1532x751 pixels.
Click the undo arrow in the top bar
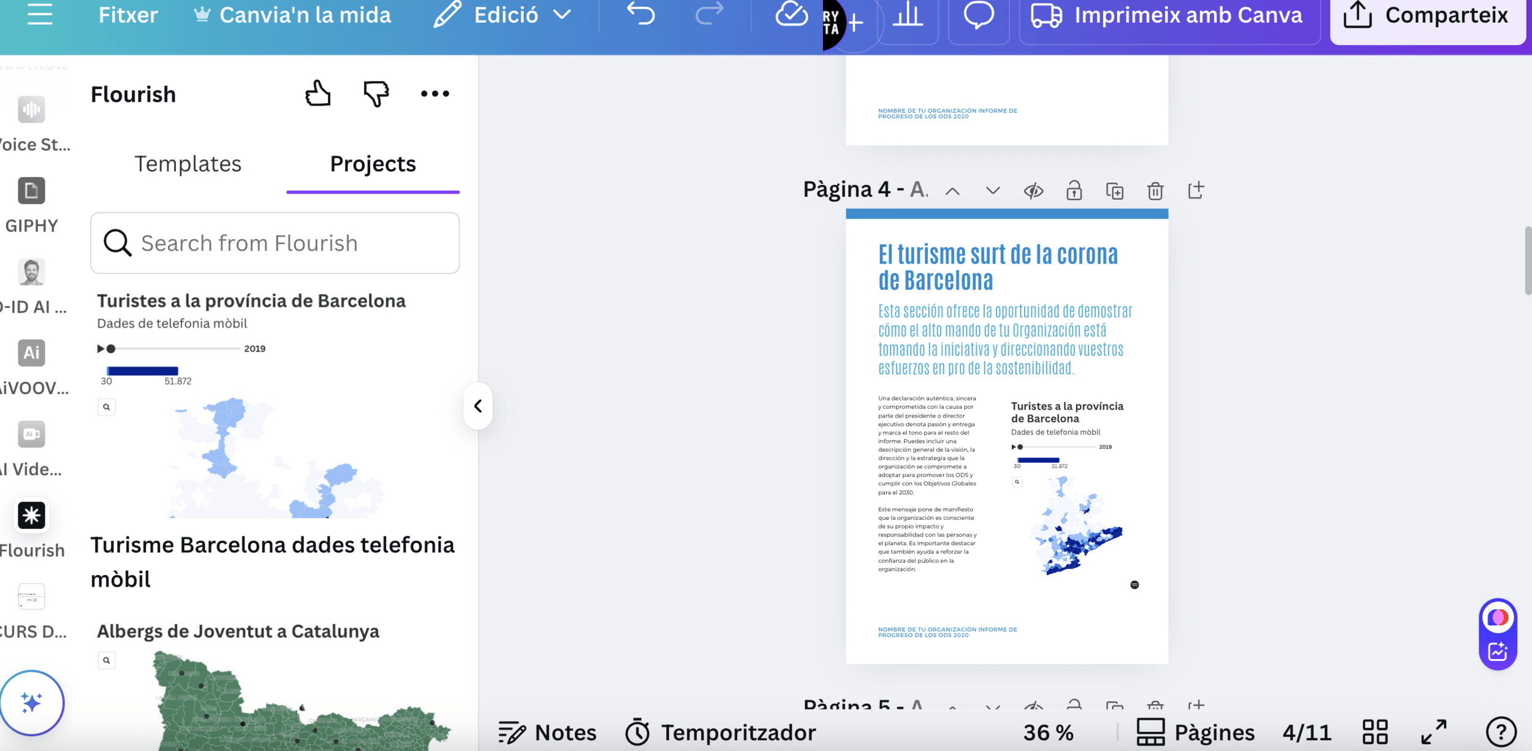(641, 15)
